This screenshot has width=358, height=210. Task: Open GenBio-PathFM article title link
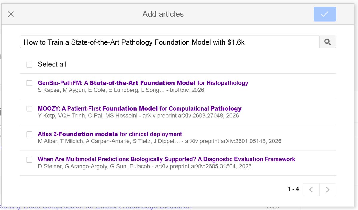click(143, 83)
